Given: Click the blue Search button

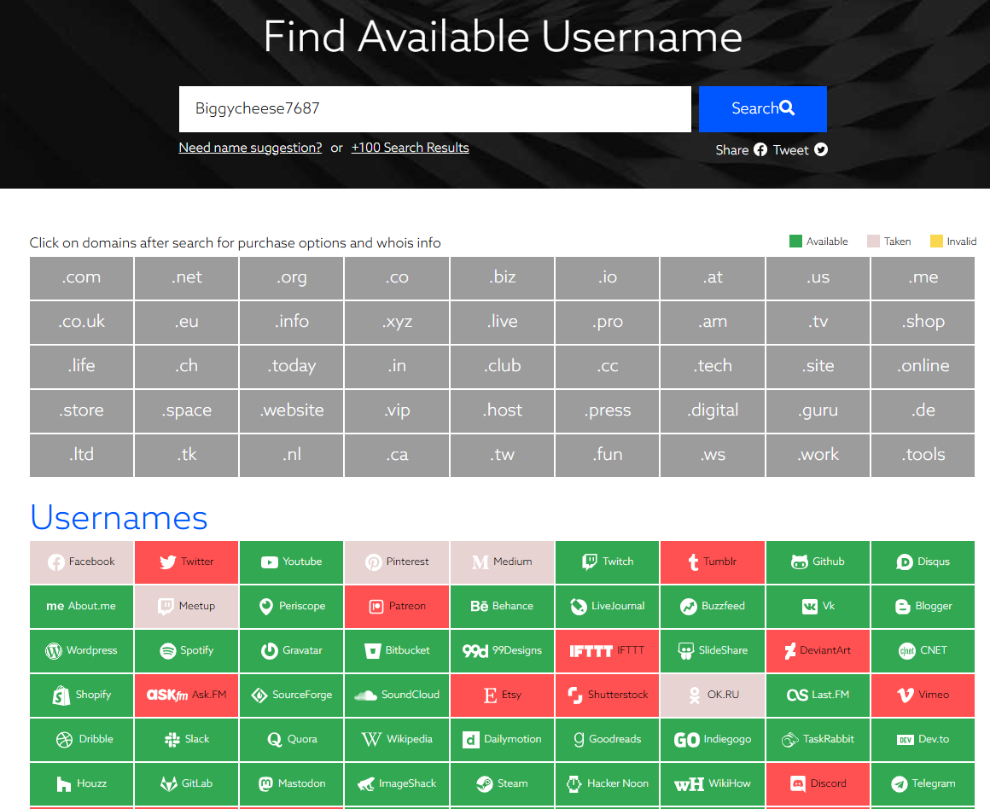Looking at the screenshot, I should pyautogui.click(x=763, y=108).
